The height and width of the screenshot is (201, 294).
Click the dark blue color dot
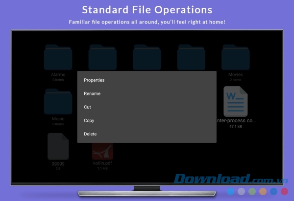pos(273,191)
